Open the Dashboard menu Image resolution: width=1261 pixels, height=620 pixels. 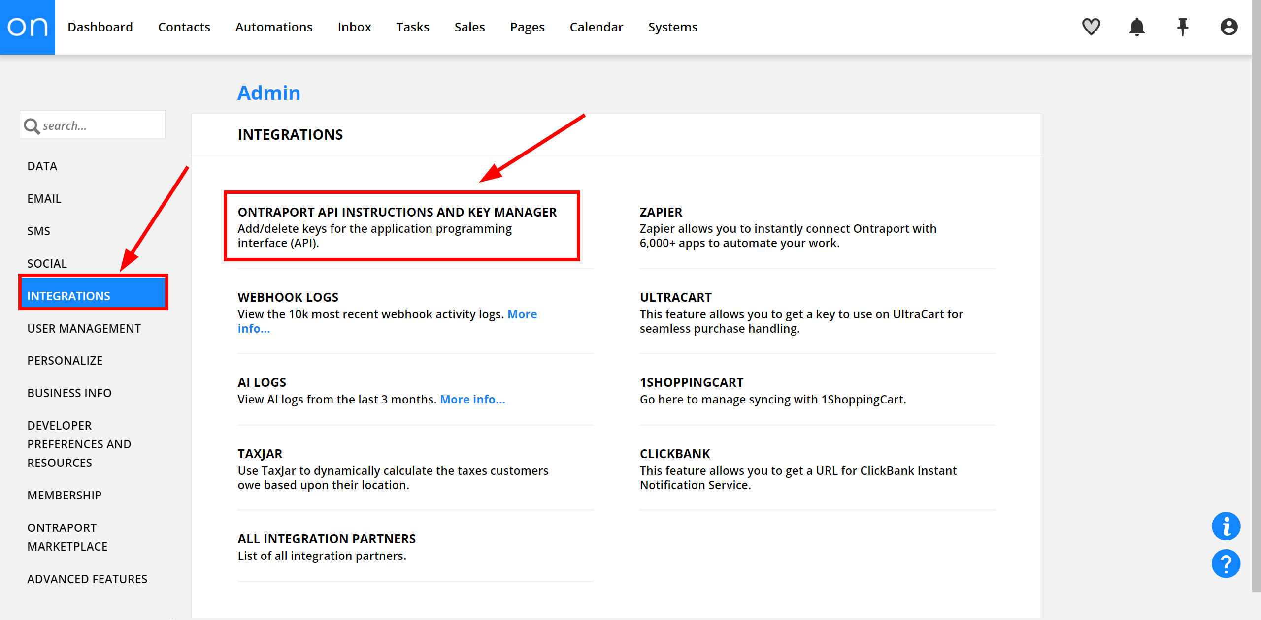click(100, 27)
